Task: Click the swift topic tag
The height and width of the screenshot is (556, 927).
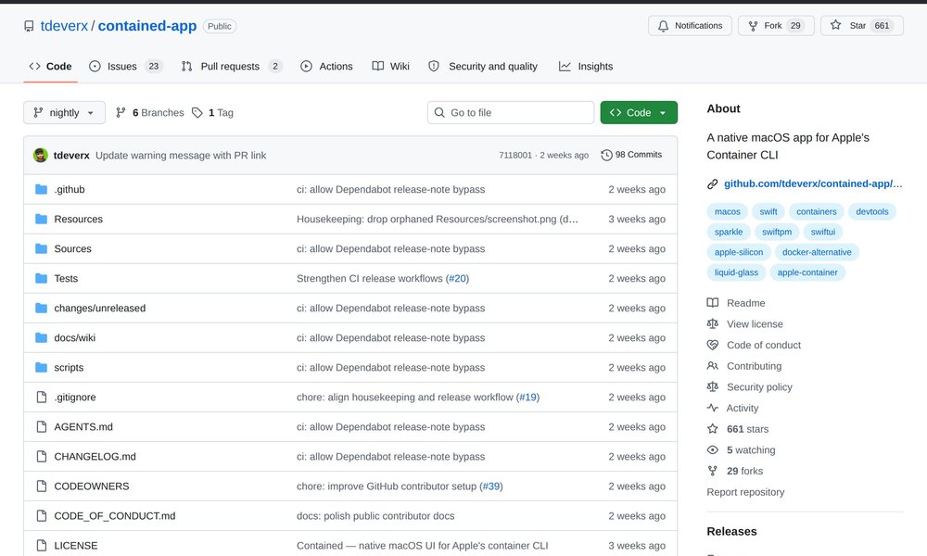Action: pos(768,211)
